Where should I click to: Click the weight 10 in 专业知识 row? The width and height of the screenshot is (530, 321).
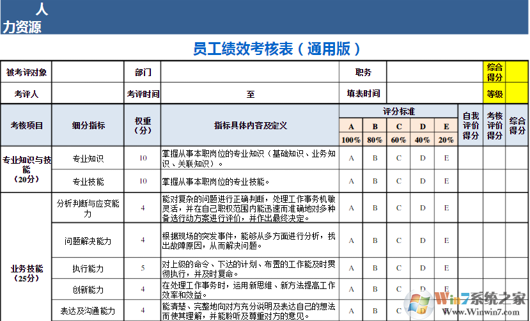click(143, 158)
